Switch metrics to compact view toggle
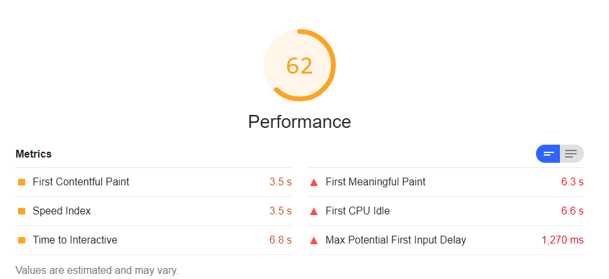This screenshot has height=279, width=609. [x=548, y=154]
